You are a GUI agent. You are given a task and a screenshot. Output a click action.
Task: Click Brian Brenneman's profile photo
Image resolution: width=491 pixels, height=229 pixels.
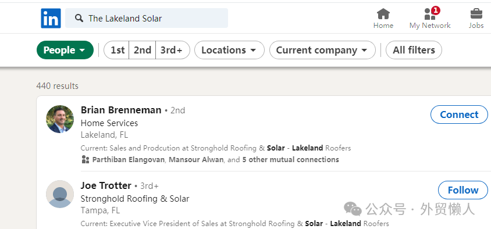point(60,119)
